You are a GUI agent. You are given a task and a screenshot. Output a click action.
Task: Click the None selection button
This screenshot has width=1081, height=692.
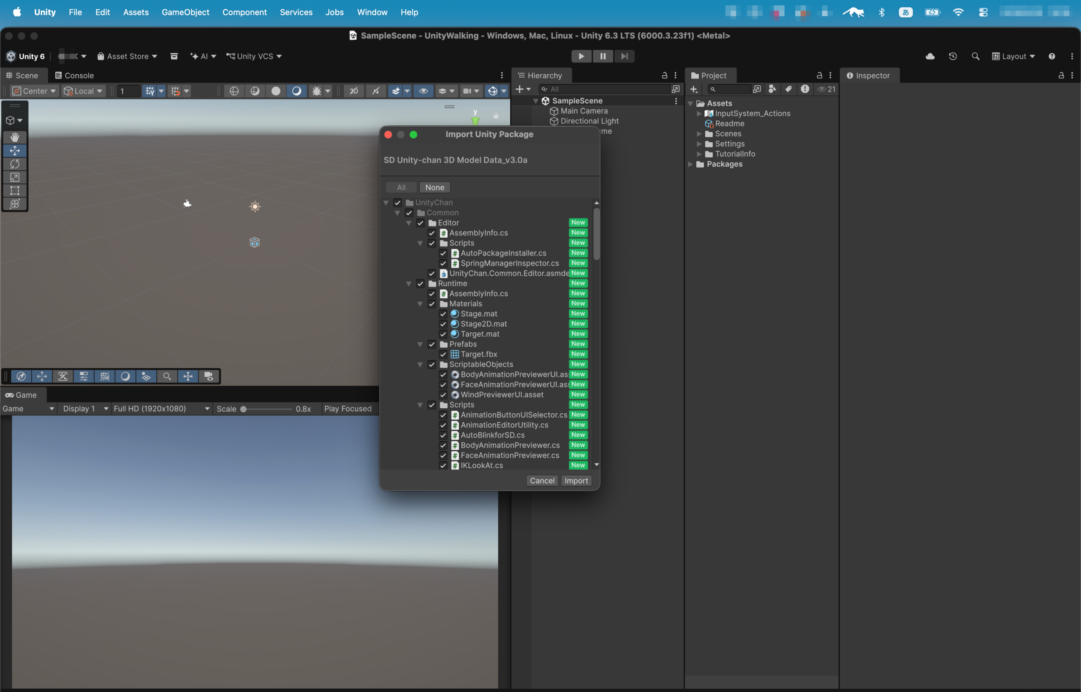tap(435, 187)
